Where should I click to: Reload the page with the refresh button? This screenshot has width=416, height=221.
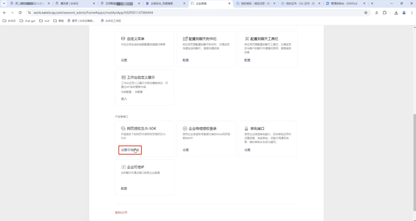[x=20, y=13]
